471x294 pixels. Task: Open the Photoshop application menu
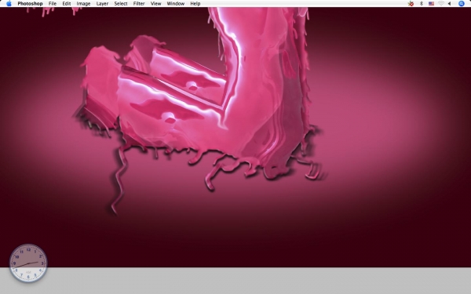pos(30,4)
